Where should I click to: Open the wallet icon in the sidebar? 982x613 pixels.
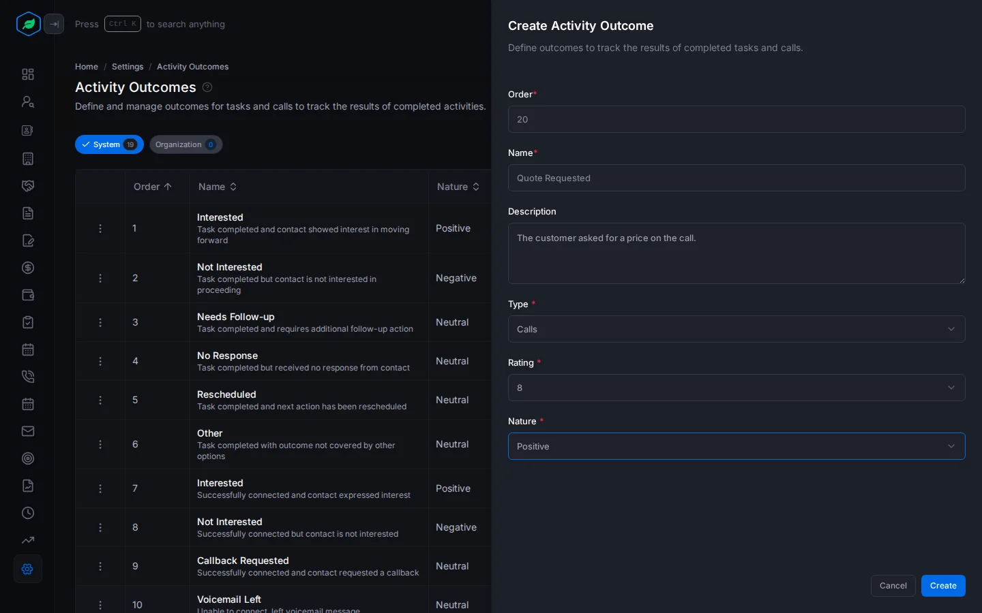28,295
